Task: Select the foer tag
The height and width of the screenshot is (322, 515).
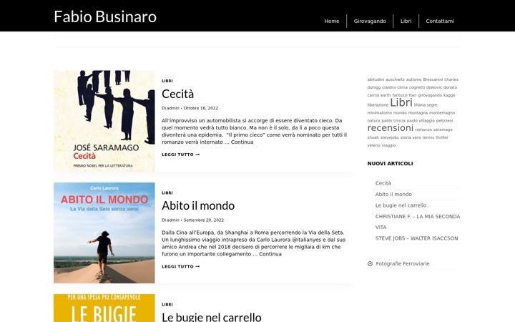Action: [x=413, y=95]
